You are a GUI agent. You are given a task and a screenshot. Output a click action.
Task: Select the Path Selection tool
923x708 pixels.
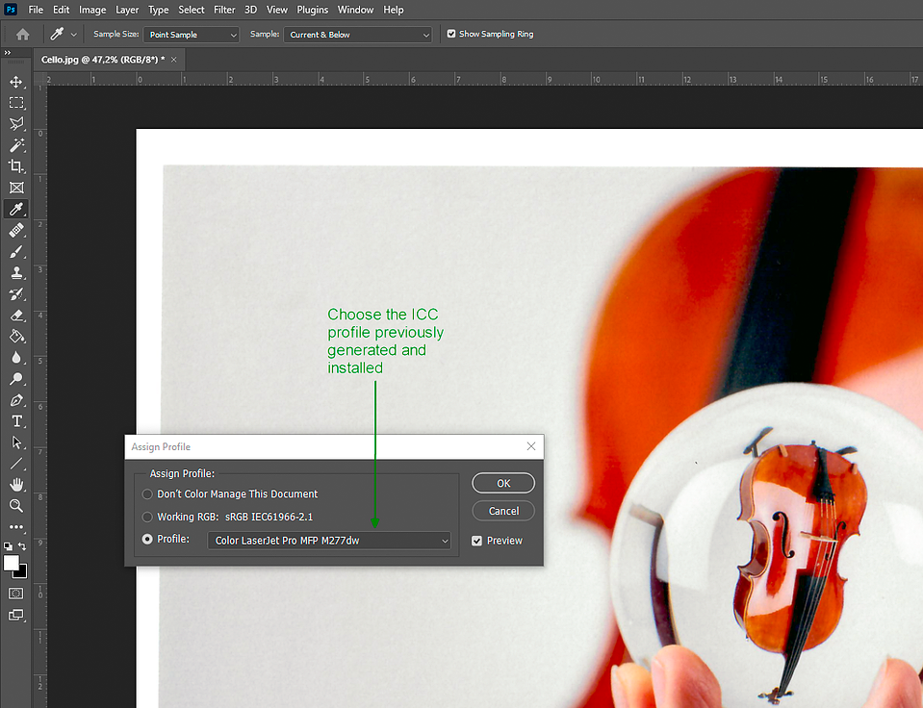(x=16, y=442)
